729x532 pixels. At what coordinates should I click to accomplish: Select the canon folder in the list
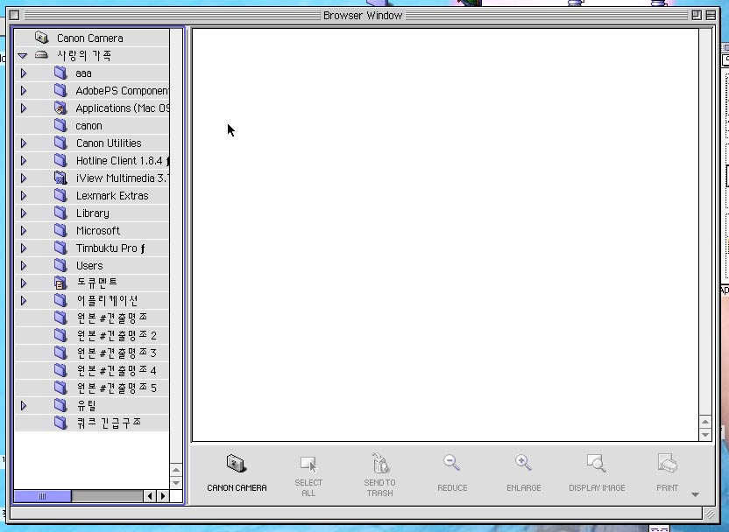88,126
